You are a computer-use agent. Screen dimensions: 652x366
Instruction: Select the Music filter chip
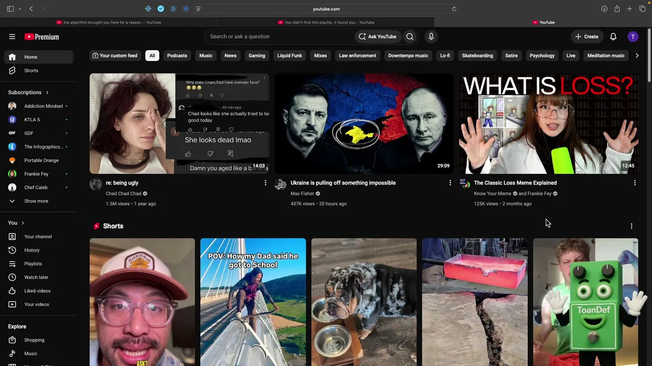tap(206, 55)
